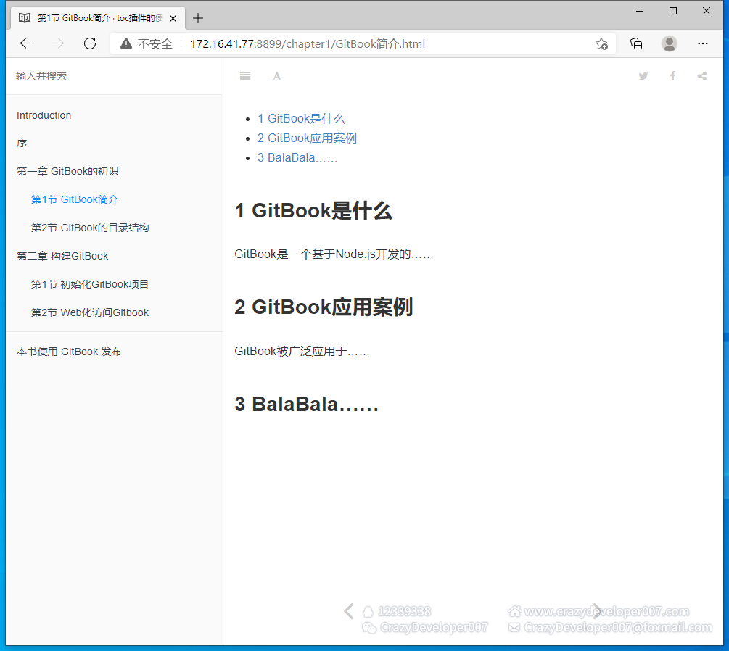Click heading 3 BalaBala……

[x=306, y=405]
